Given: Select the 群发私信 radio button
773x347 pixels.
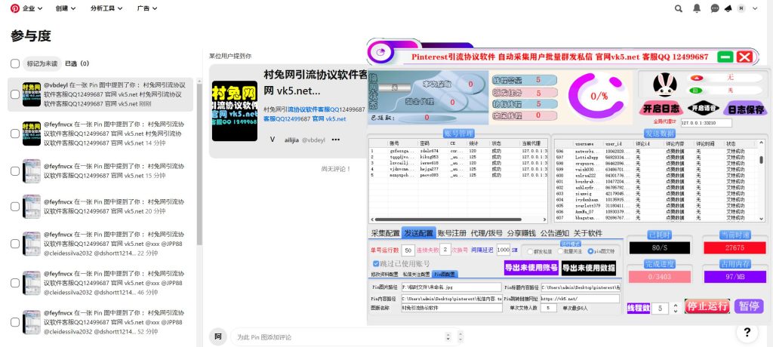Looking at the screenshot, I should click(530, 251).
